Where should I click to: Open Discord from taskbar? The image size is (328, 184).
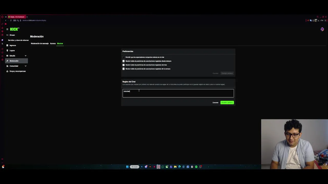(146, 167)
